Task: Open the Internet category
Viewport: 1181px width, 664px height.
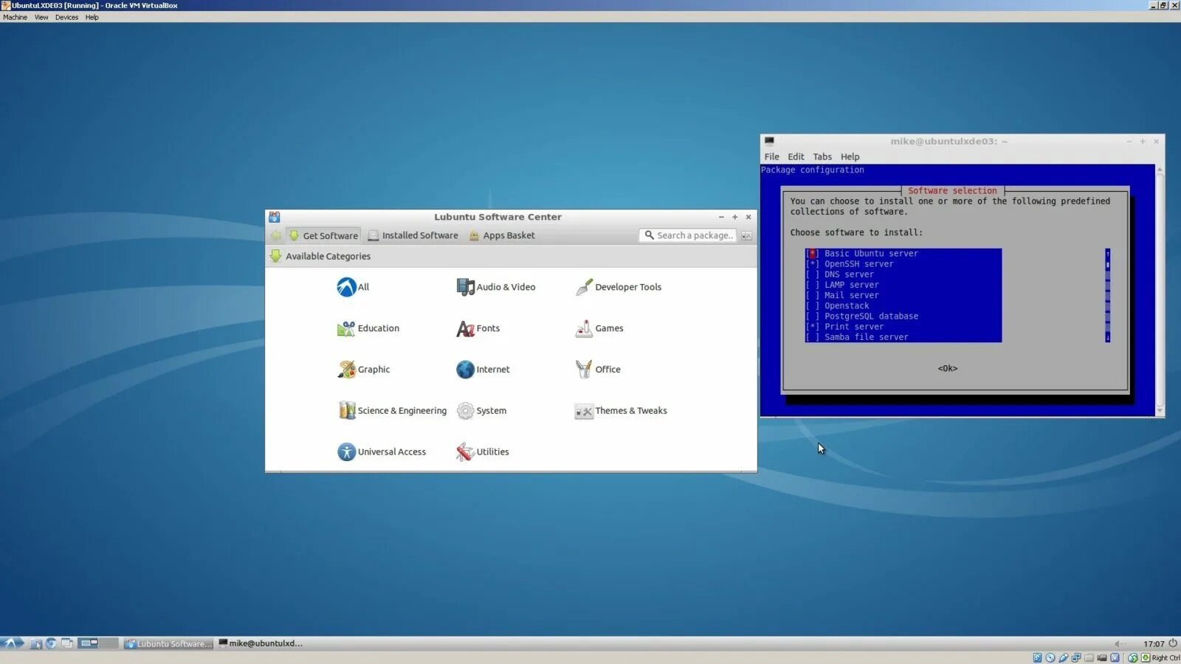Action: pos(483,370)
